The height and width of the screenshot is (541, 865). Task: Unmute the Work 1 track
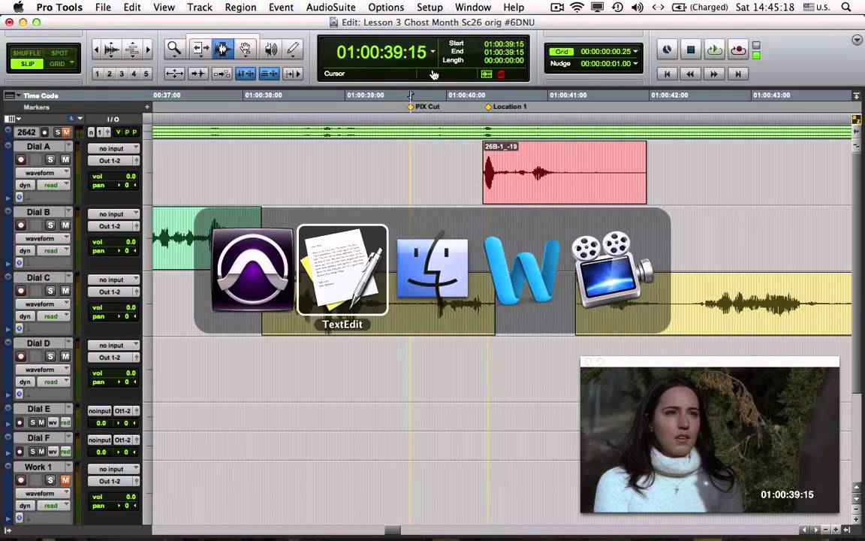coord(65,480)
